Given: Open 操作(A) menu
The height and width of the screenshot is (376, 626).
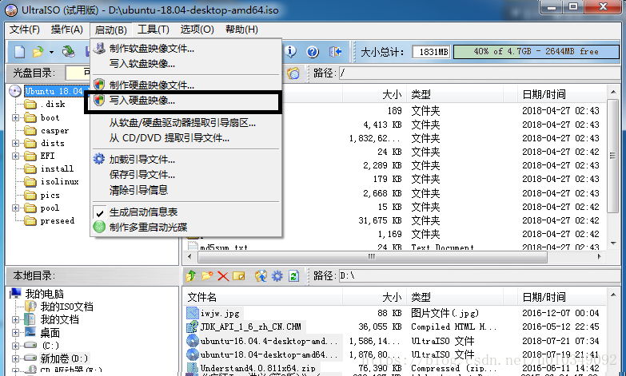Looking at the screenshot, I should click(x=67, y=30).
